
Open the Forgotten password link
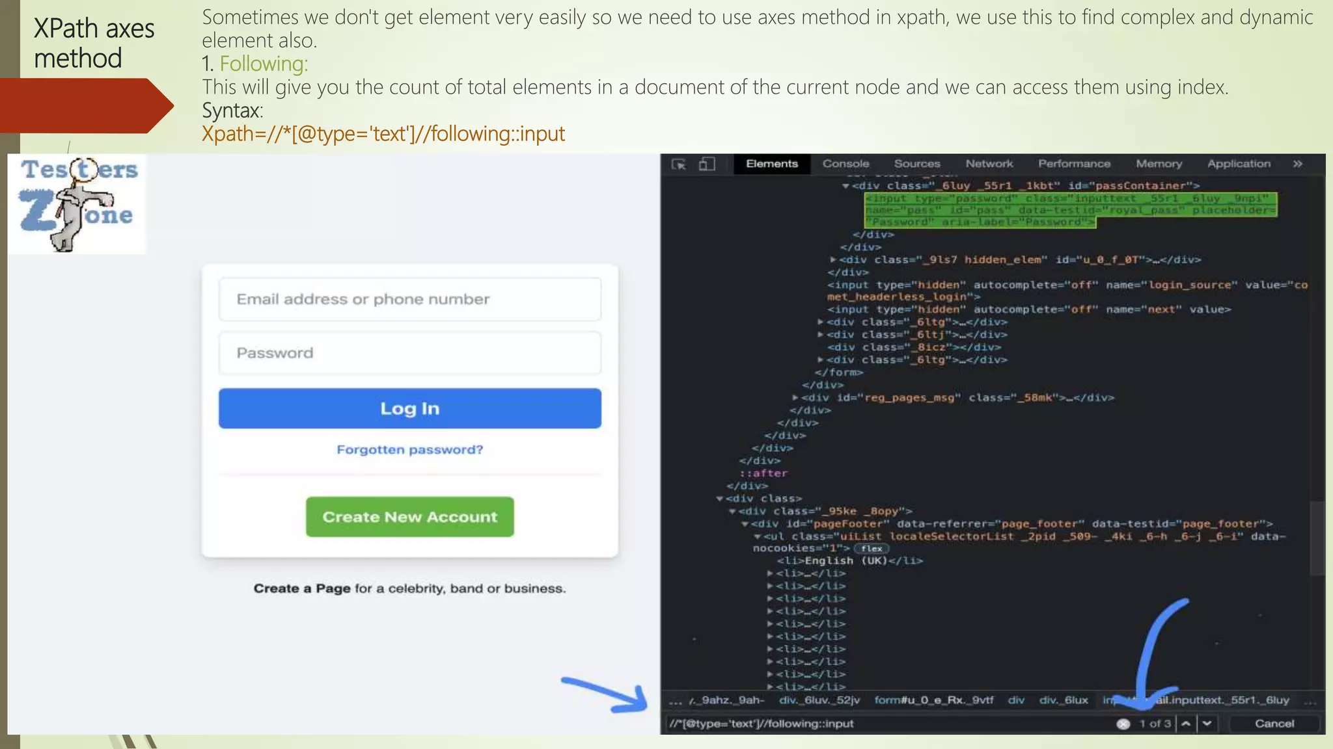[x=409, y=449]
